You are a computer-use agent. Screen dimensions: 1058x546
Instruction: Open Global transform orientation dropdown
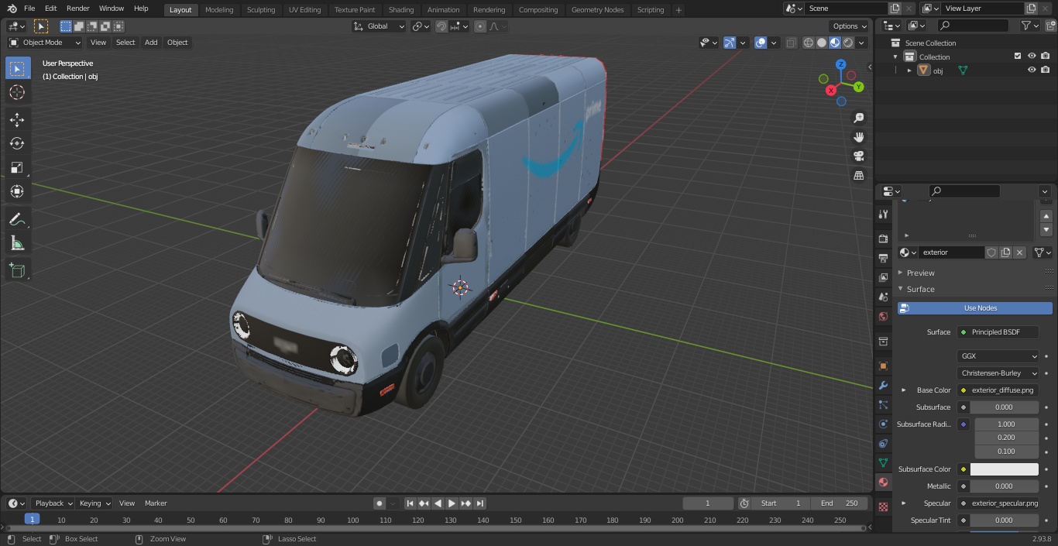point(380,26)
